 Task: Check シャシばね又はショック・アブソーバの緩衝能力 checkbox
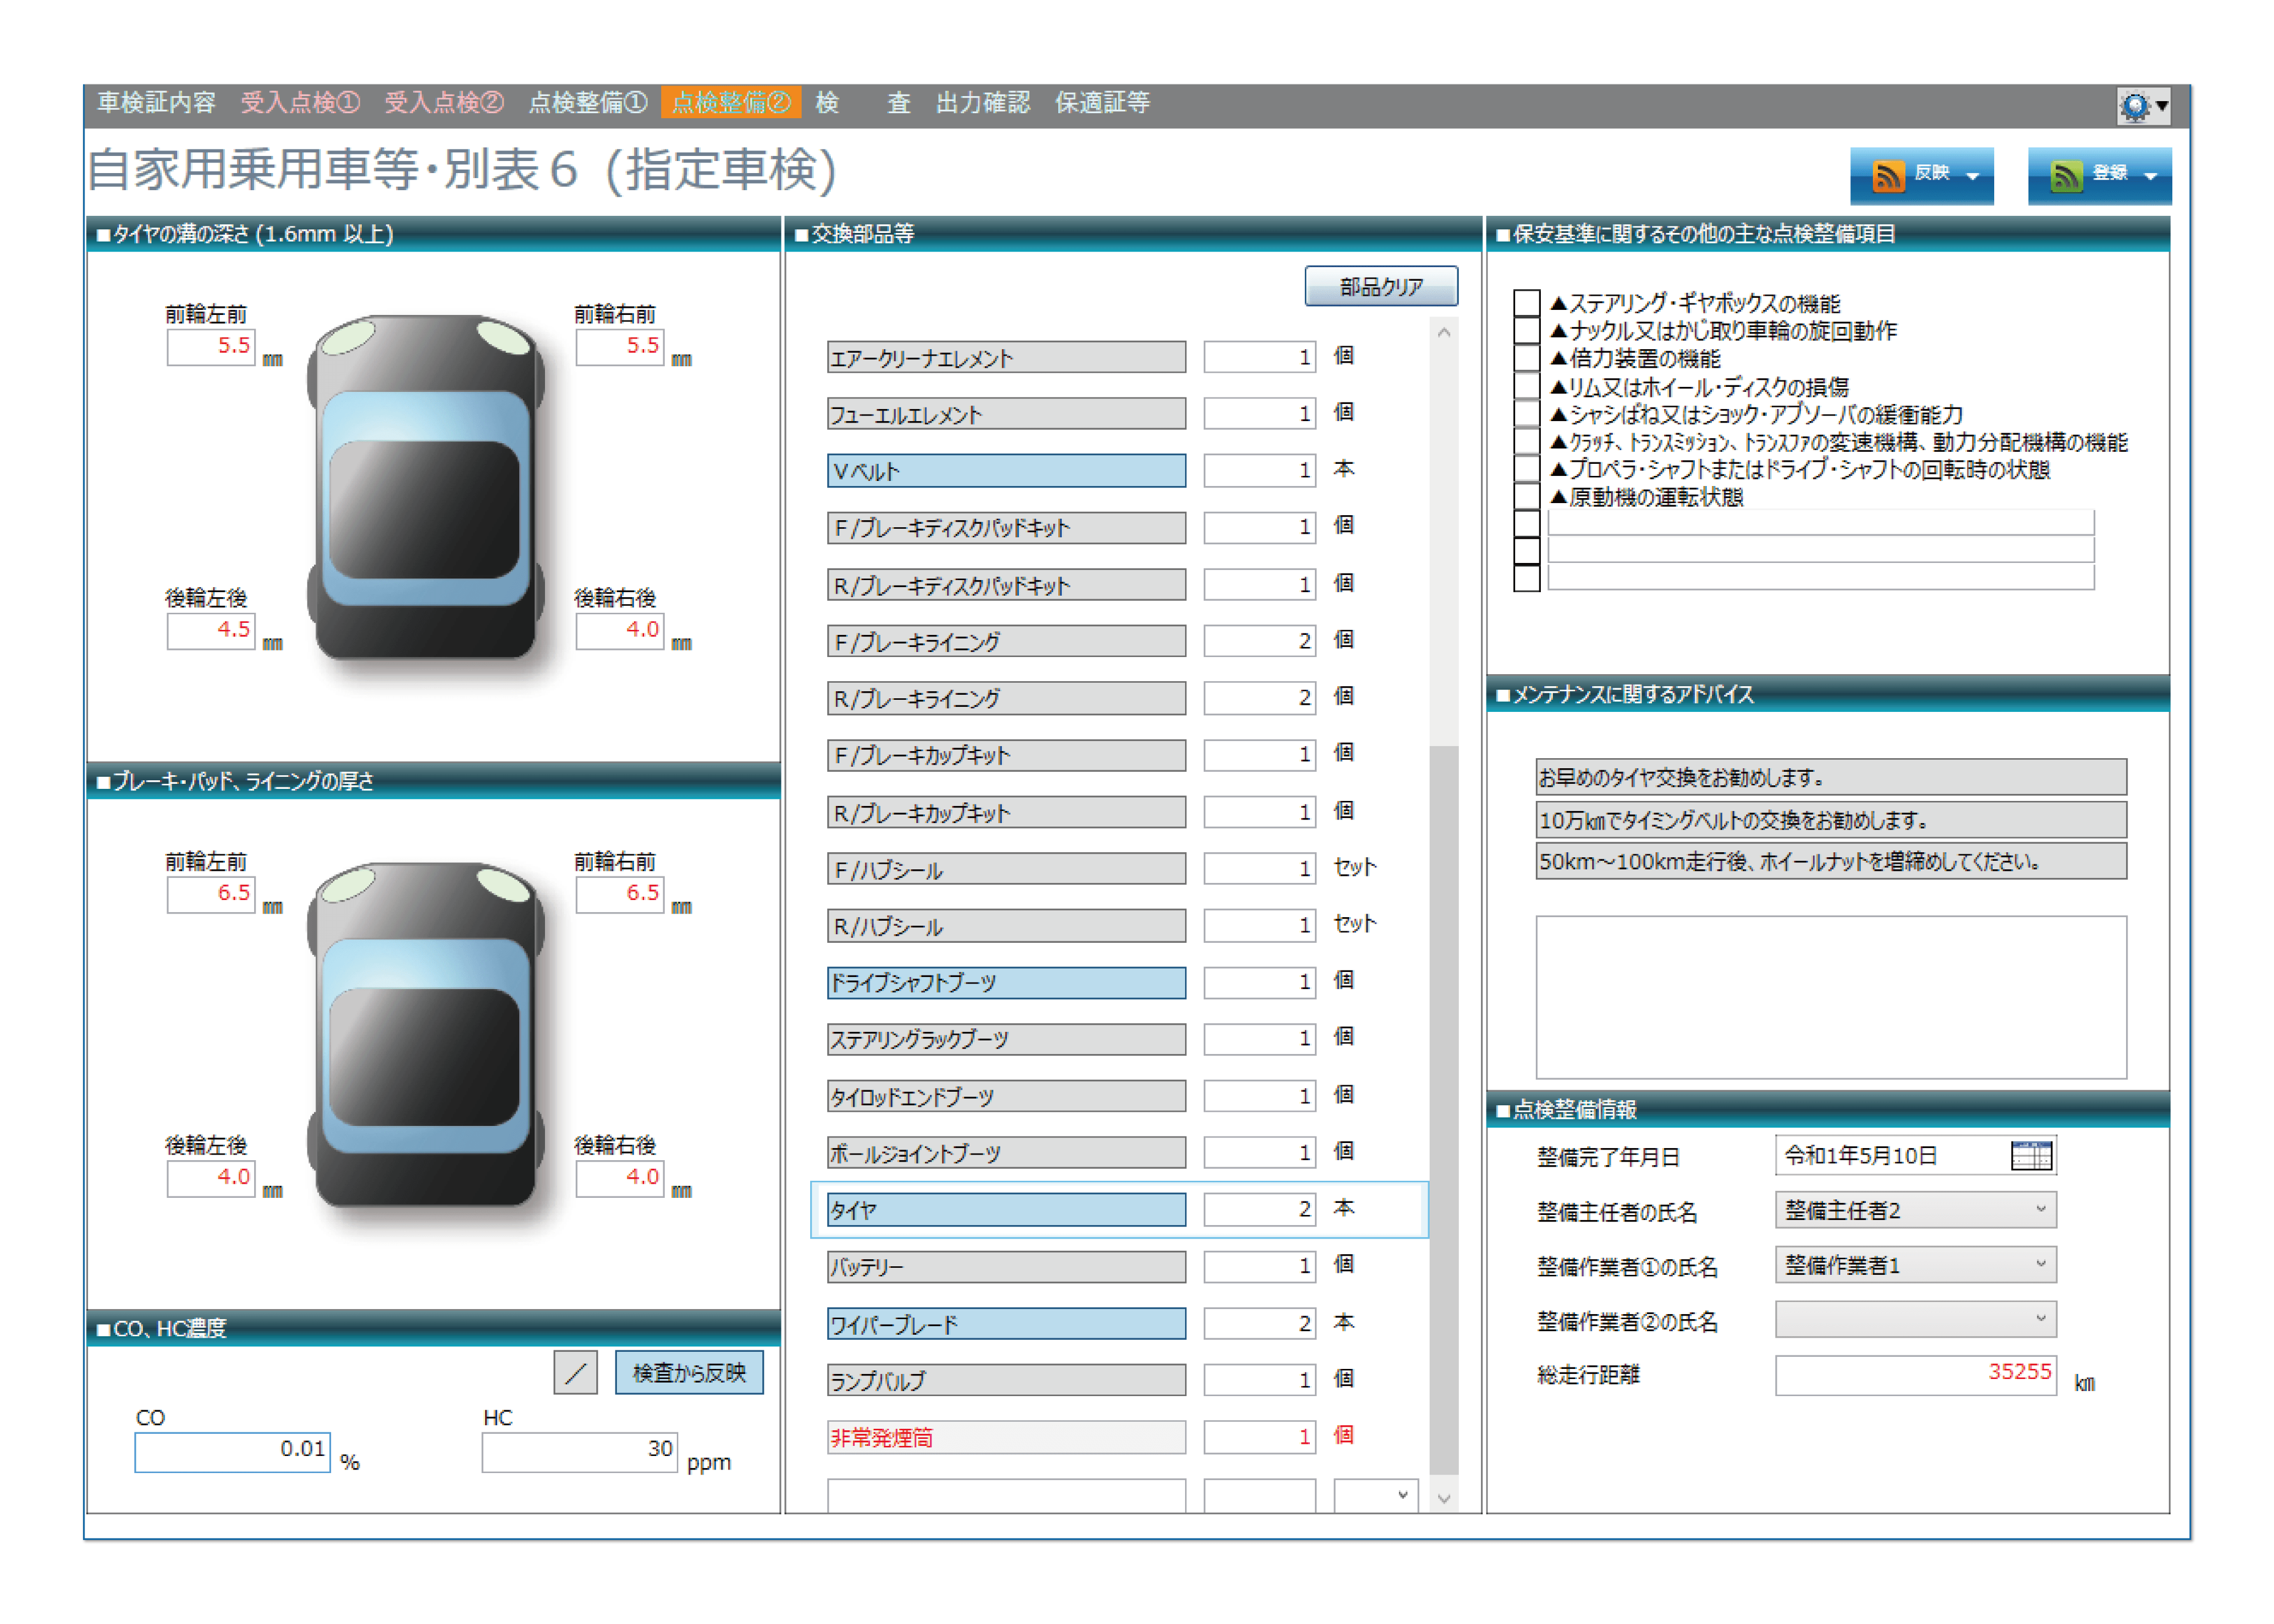coord(1526,413)
